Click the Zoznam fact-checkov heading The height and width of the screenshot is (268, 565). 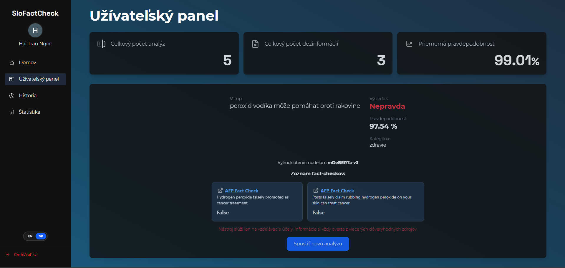click(318, 173)
